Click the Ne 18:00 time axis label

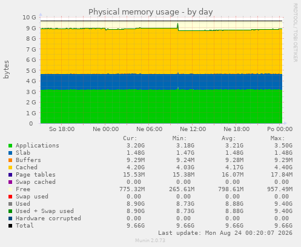(x=237, y=129)
